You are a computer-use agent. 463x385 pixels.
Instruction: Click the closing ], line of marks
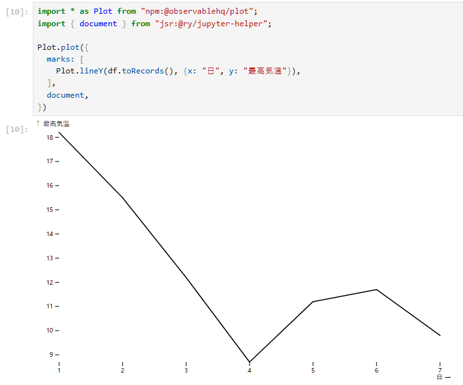pos(51,83)
